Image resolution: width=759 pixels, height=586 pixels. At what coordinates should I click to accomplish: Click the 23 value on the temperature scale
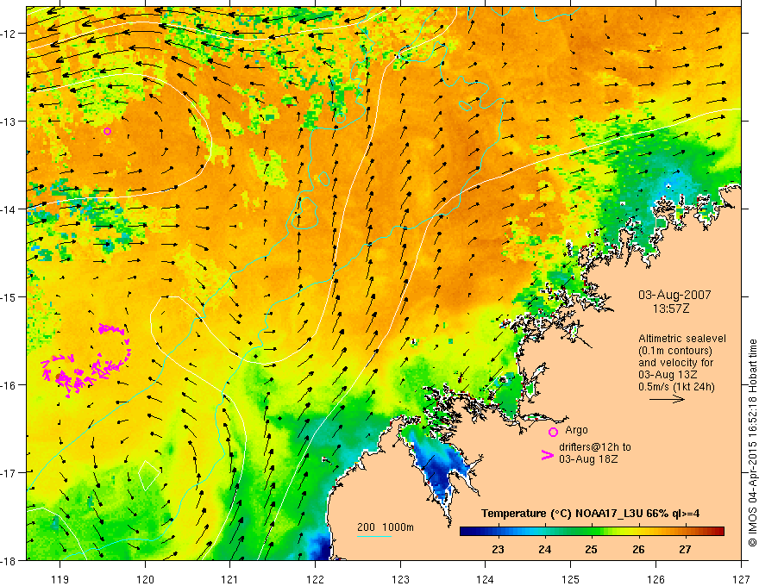[x=498, y=549]
